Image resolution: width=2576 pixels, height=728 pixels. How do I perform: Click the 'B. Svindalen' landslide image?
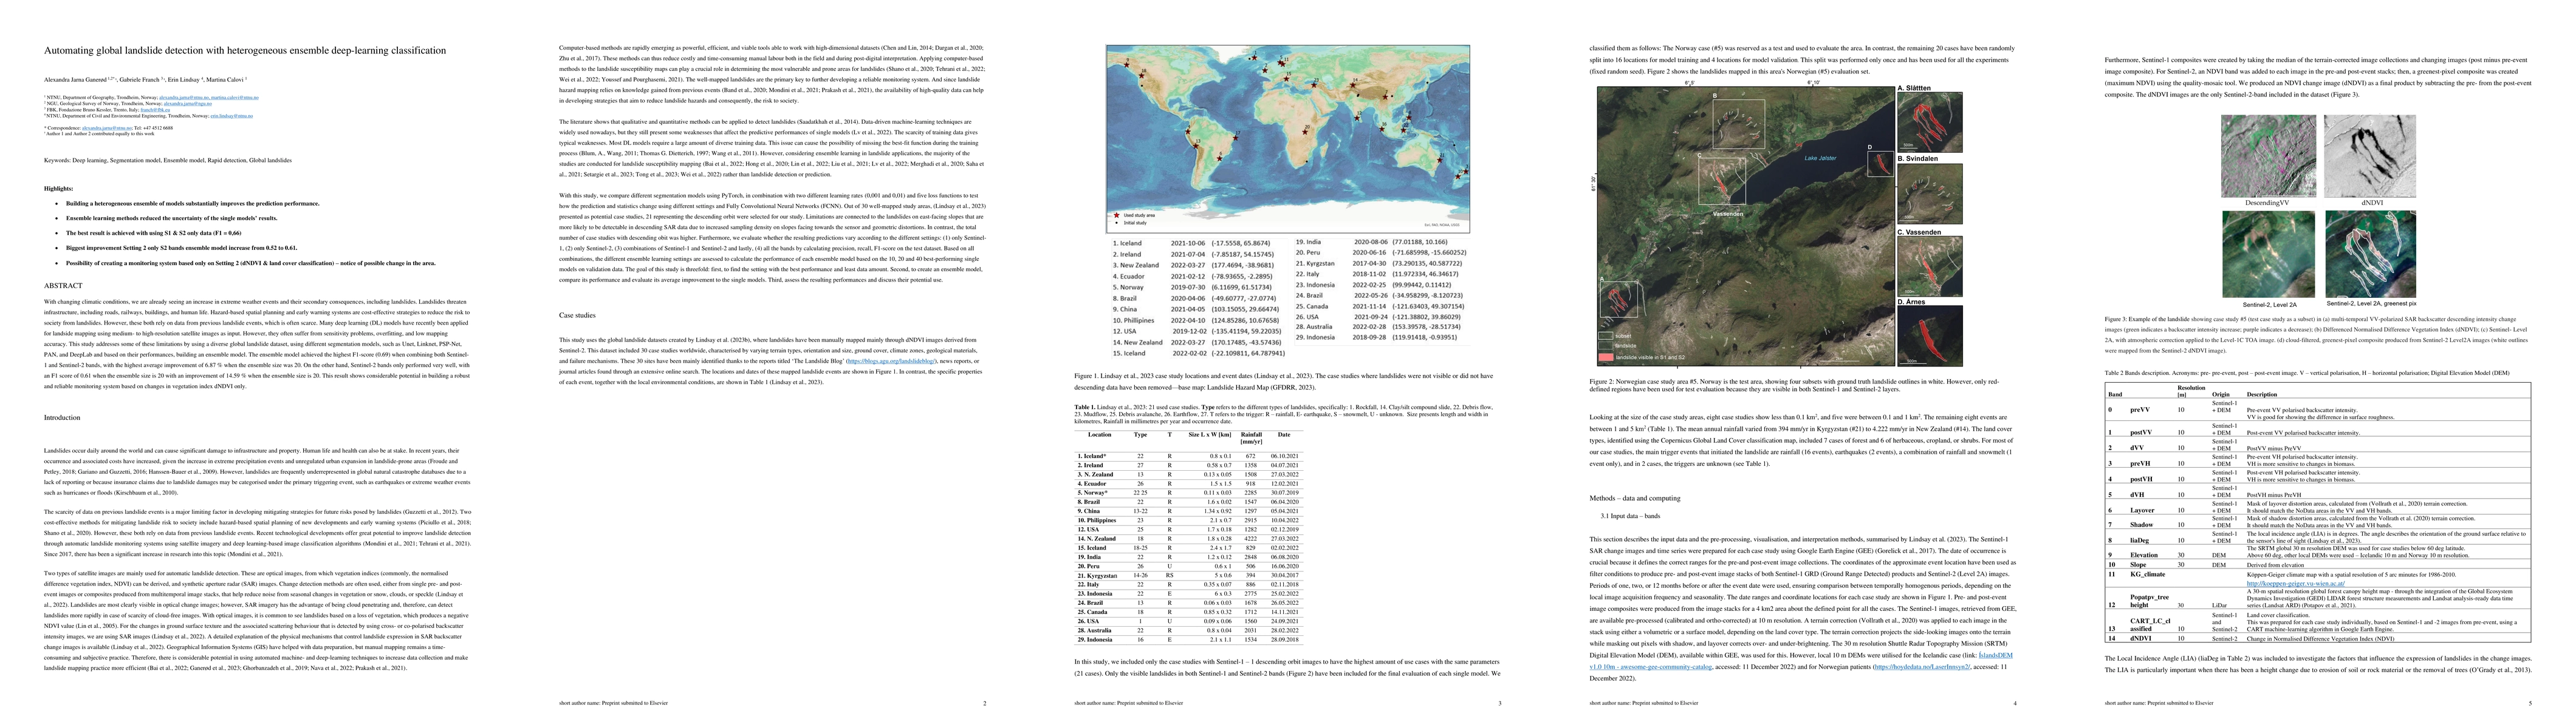(x=1929, y=193)
